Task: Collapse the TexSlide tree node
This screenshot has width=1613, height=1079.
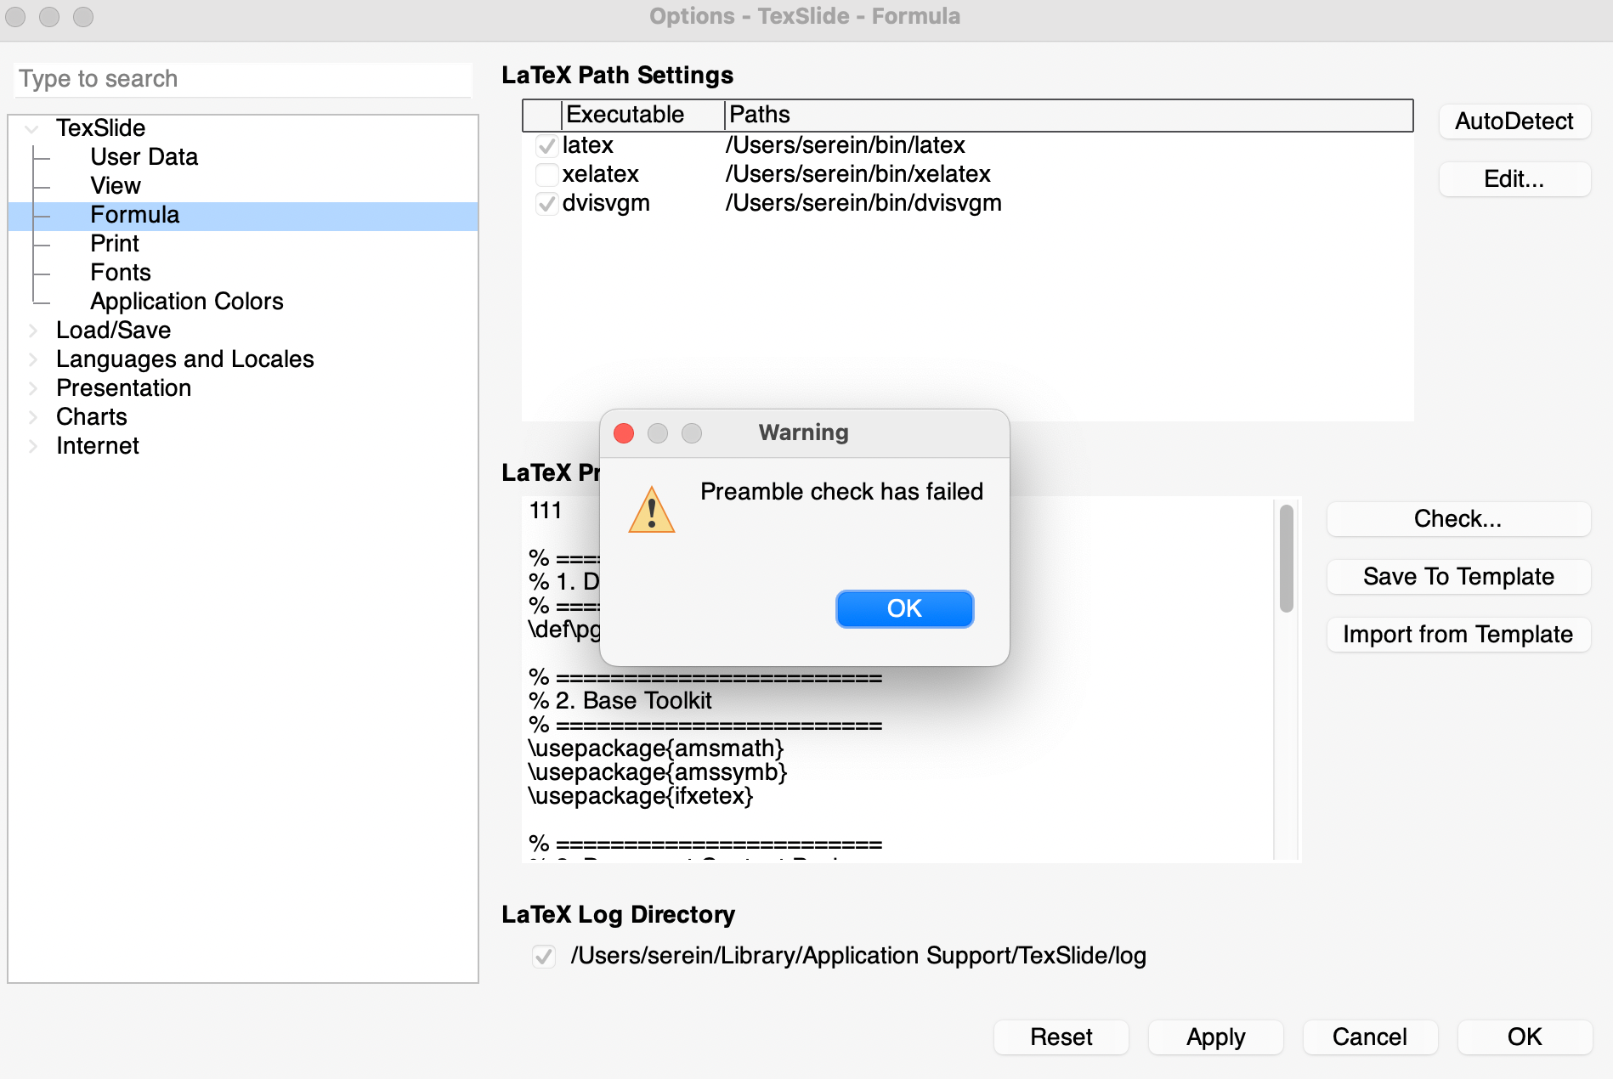Action: [x=32, y=128]
